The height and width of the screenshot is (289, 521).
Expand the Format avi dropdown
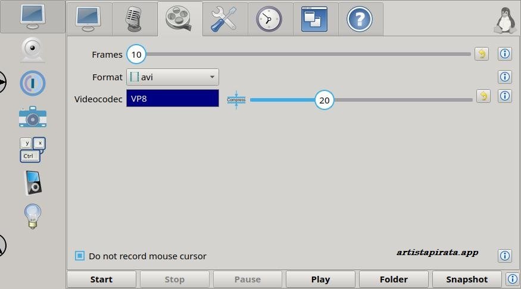tap(172, 77)
